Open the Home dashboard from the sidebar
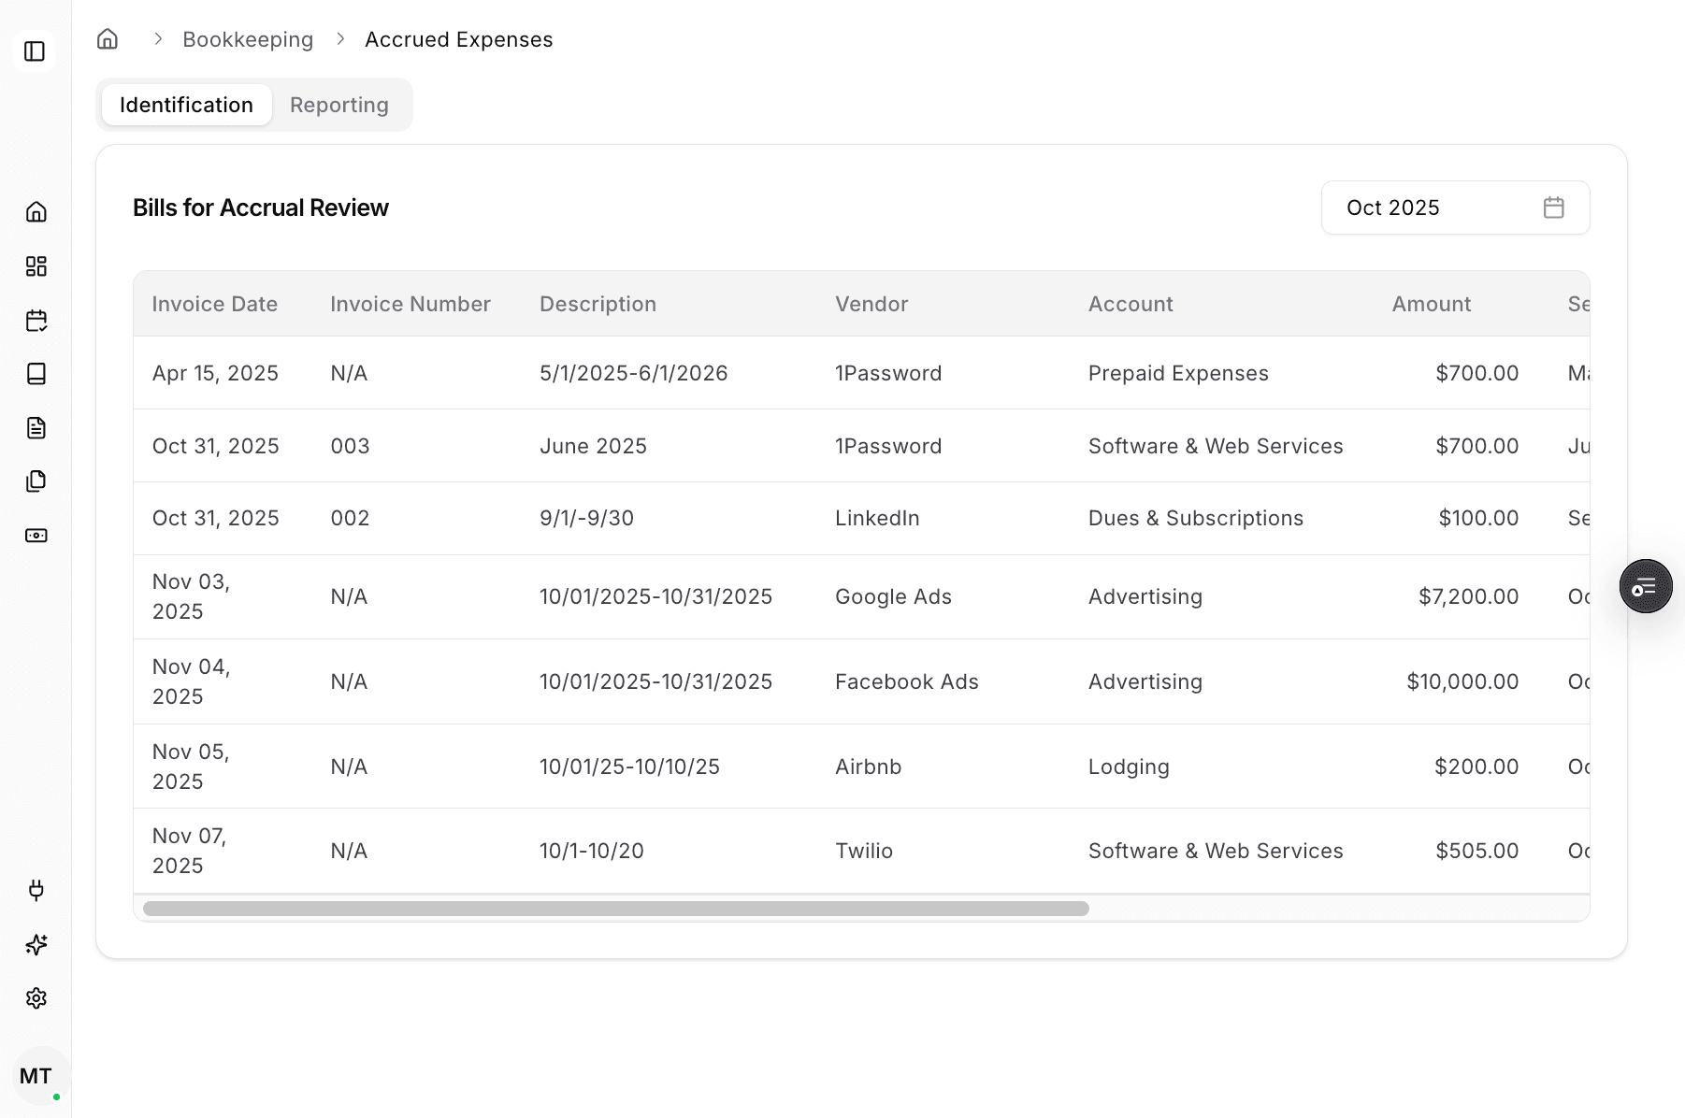 click(x=36, y=212)
